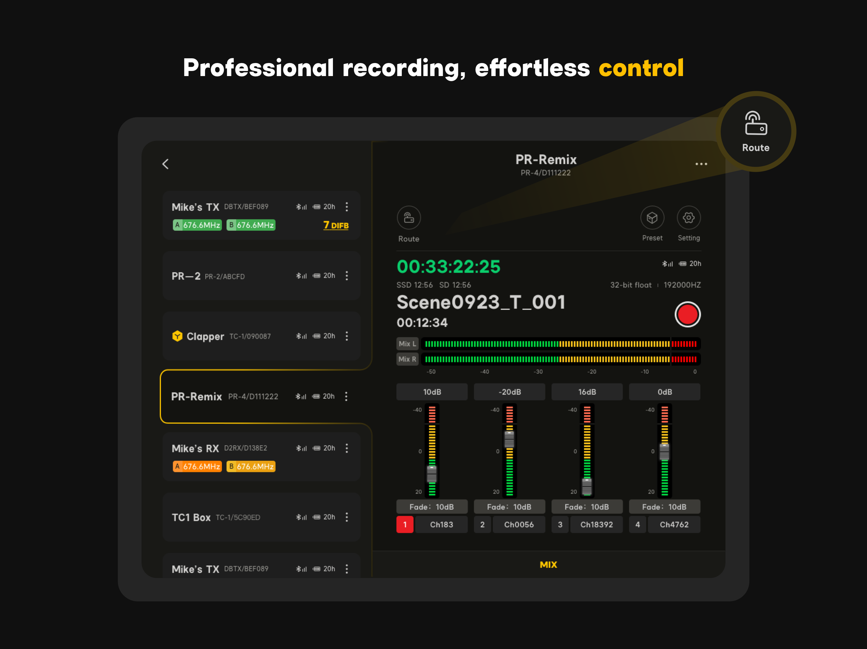The width and height of the screenshot is (867, 649).
Task: Click the channel 3 fader handle
Action: coord(587,486)
